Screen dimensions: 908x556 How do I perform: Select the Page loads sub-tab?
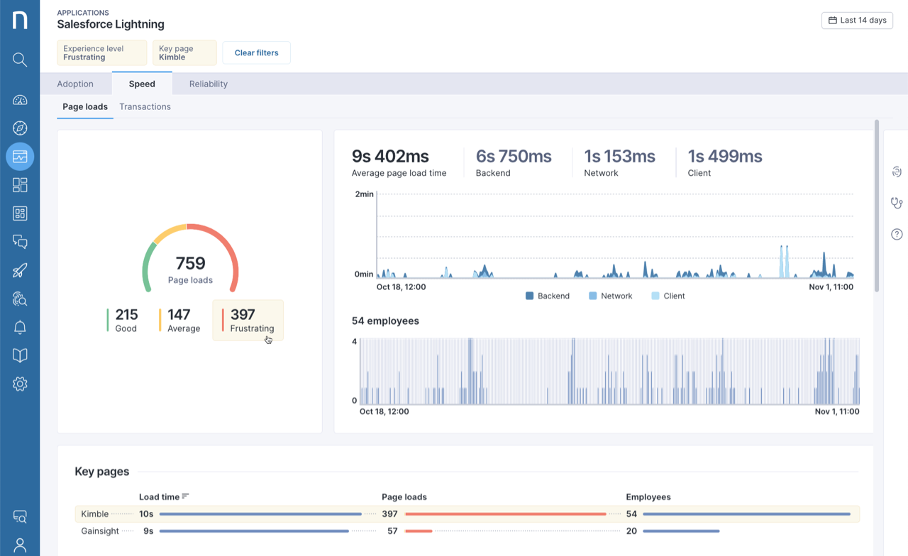click(85, 106)
